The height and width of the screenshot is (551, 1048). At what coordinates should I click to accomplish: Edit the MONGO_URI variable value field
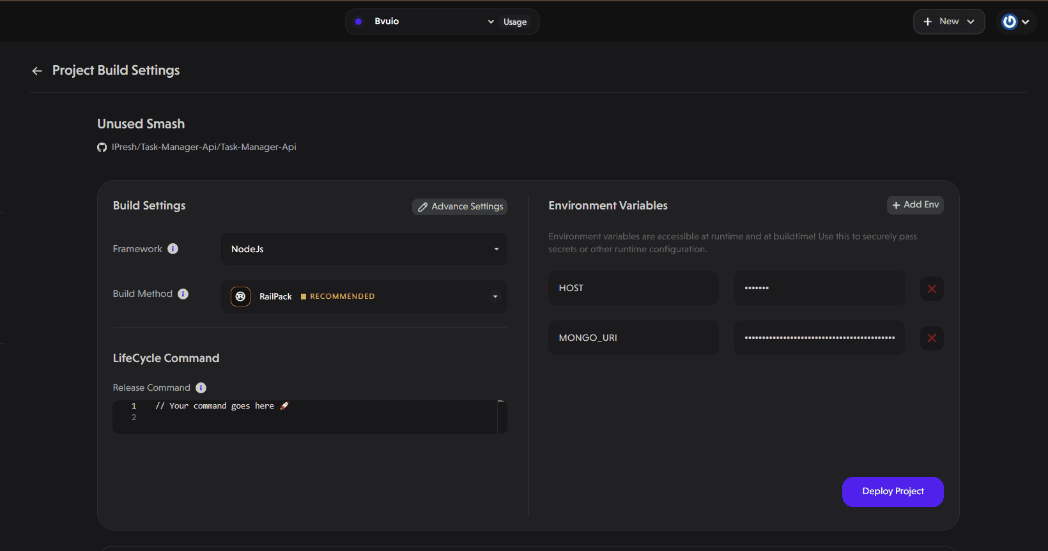[x=819, y=338]
